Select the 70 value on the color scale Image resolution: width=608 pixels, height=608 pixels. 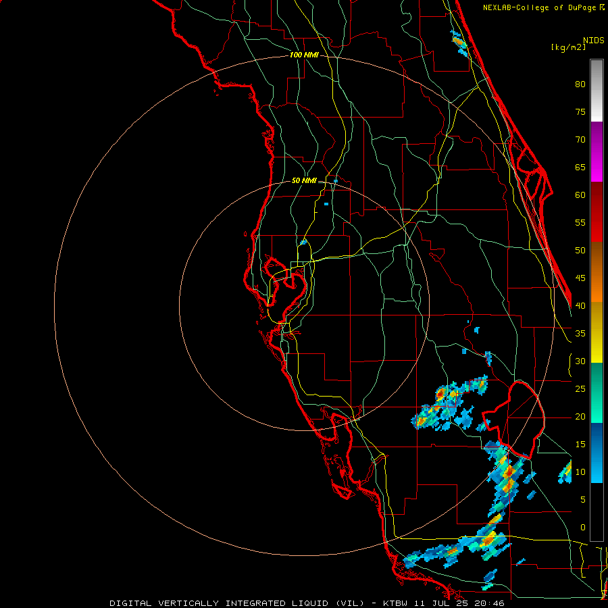(x=580, y=140)
